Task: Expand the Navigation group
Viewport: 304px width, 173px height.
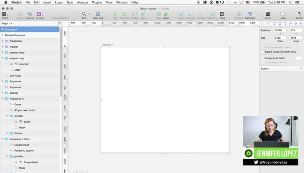Action: click(x=3, y=41)
